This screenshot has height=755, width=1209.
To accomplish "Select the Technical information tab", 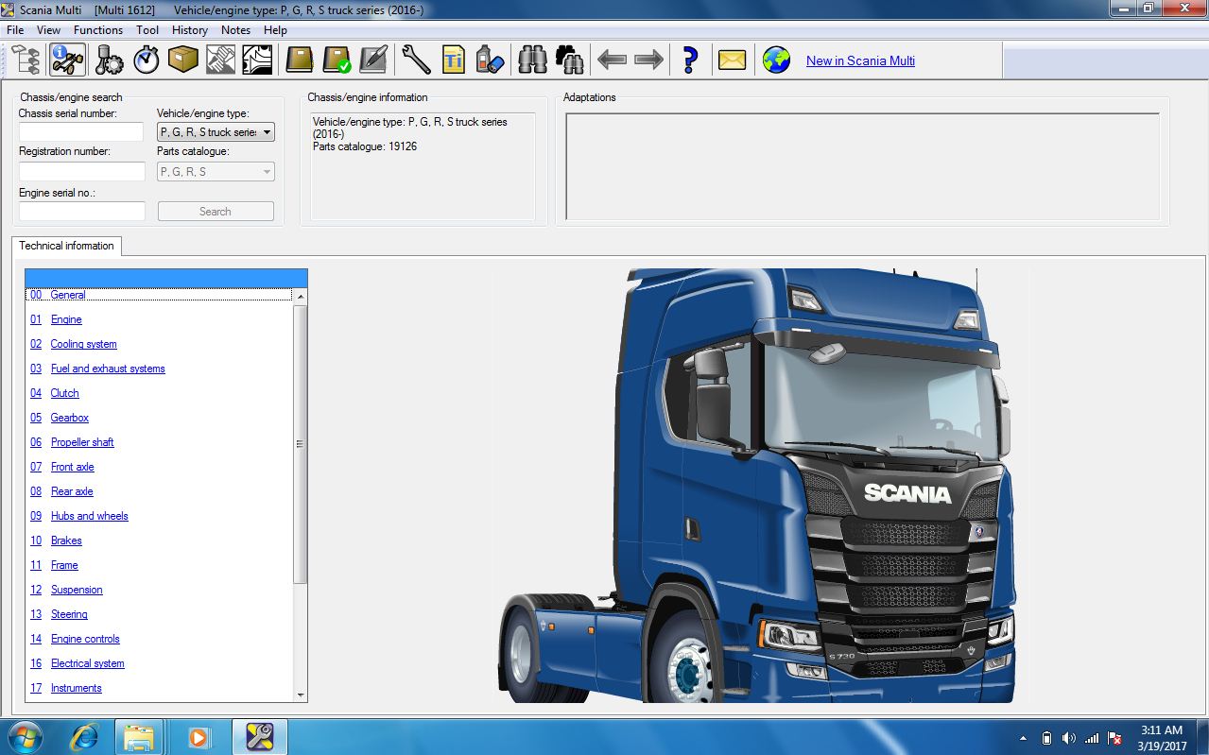I will pyautogui.click(x=66, y=246).
